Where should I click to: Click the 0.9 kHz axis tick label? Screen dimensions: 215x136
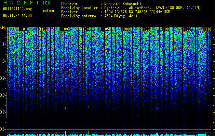tap(3, 78)
